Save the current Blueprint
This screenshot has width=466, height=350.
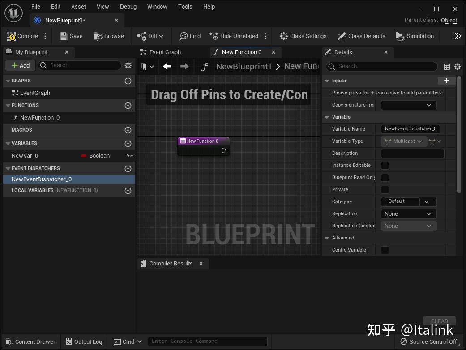tap(71, 36)
